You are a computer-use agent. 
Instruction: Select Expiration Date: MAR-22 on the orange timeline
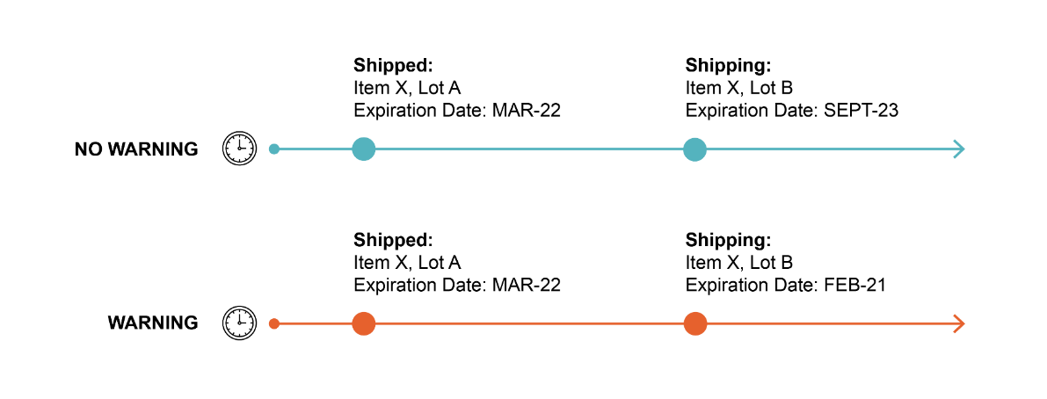[x=456, y=286]
